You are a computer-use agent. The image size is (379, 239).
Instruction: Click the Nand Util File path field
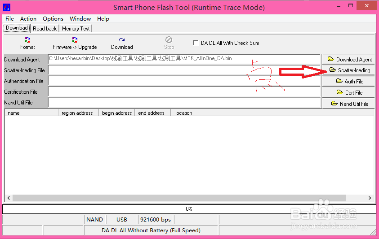pos(184,103)
